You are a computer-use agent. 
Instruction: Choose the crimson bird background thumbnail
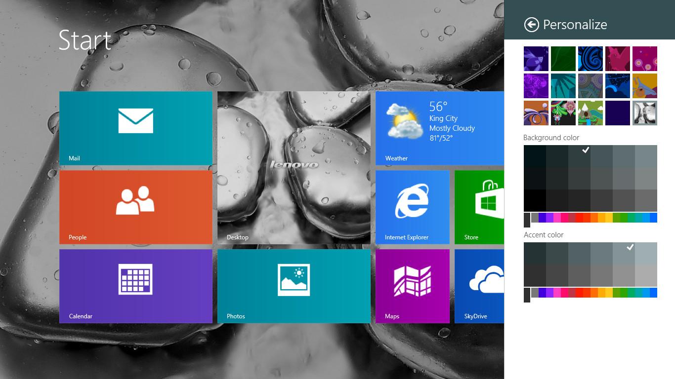click(618, 59)
